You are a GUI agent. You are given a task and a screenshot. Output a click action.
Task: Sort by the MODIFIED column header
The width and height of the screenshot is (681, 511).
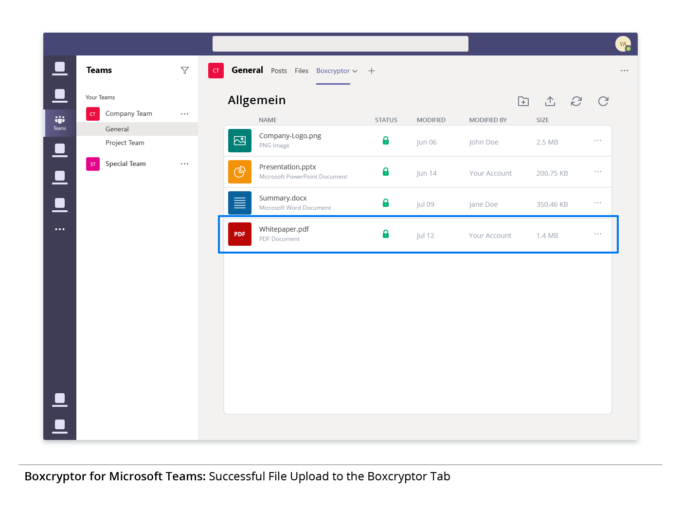(x=431, y=120)
